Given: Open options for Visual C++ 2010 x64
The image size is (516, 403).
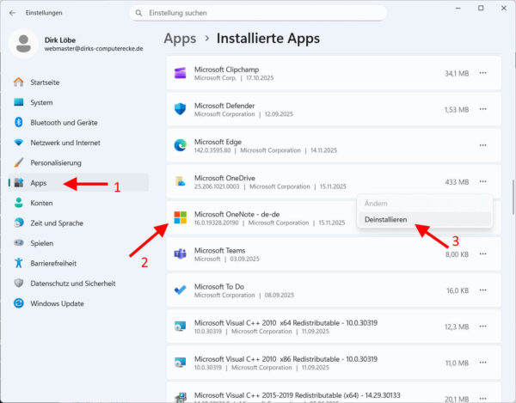Looking at the screenshot, I should coord(482,327).
